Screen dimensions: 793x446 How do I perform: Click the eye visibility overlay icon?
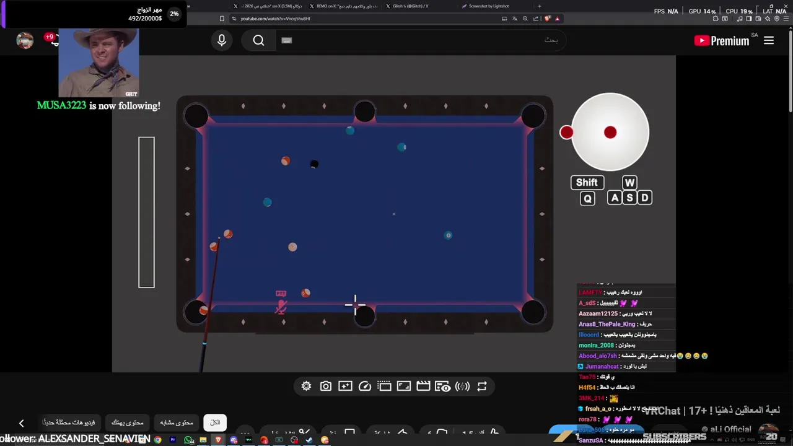(x=442, y=386)
